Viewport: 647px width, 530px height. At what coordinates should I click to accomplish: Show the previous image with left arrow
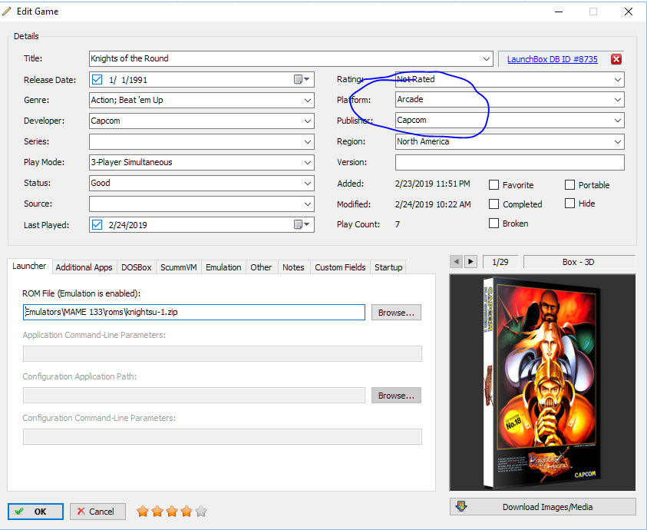tap(456, 261)
